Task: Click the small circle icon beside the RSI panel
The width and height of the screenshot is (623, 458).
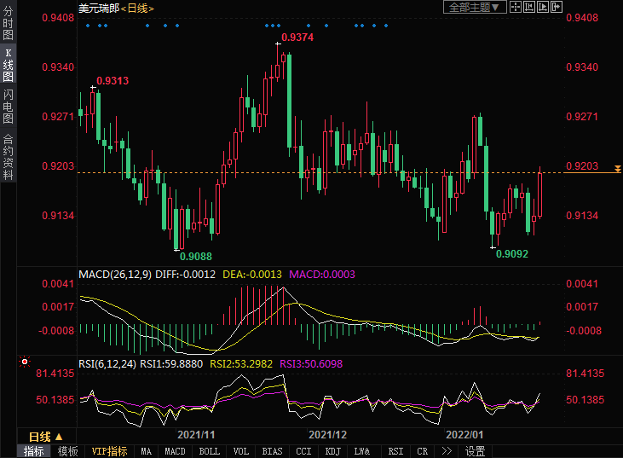Action: (x=25, y=362)
